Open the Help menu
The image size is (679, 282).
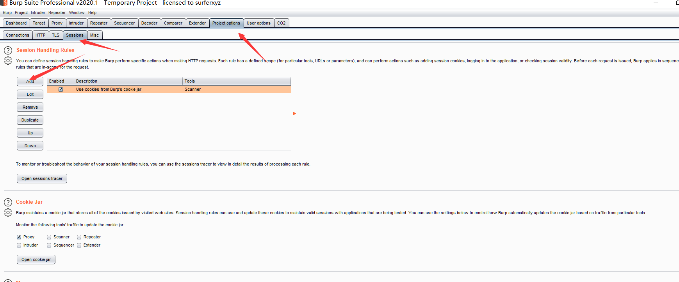click(x=92, y=12)
